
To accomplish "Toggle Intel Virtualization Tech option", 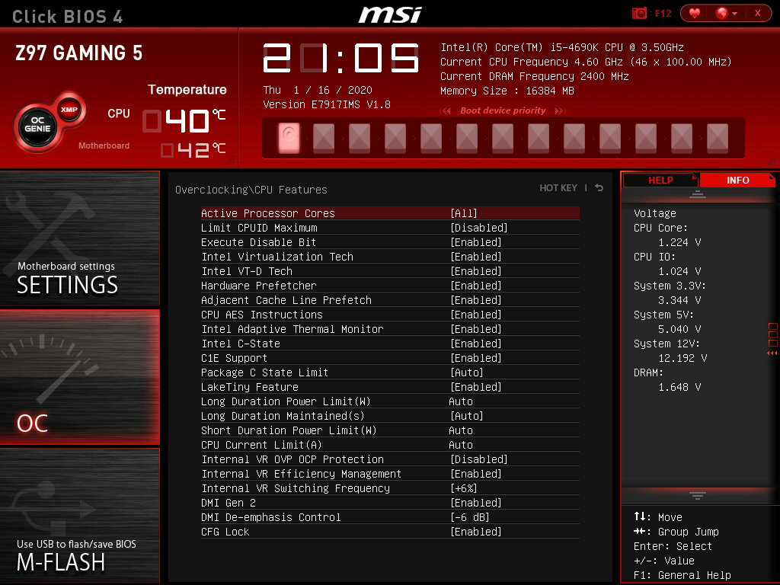I will tap(390, 257).
